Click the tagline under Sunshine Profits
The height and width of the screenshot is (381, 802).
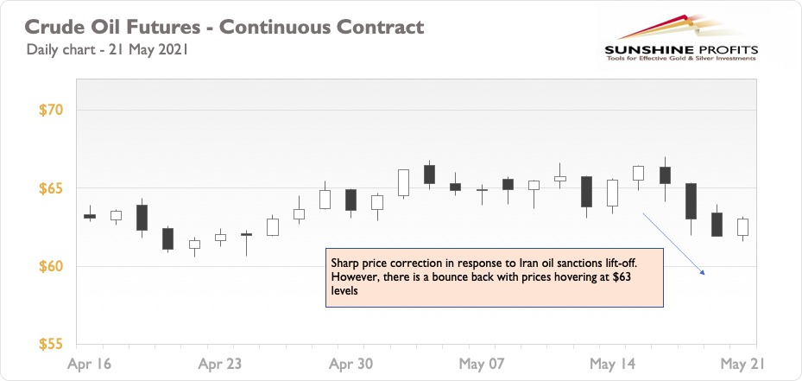click(x=681, y=59)
